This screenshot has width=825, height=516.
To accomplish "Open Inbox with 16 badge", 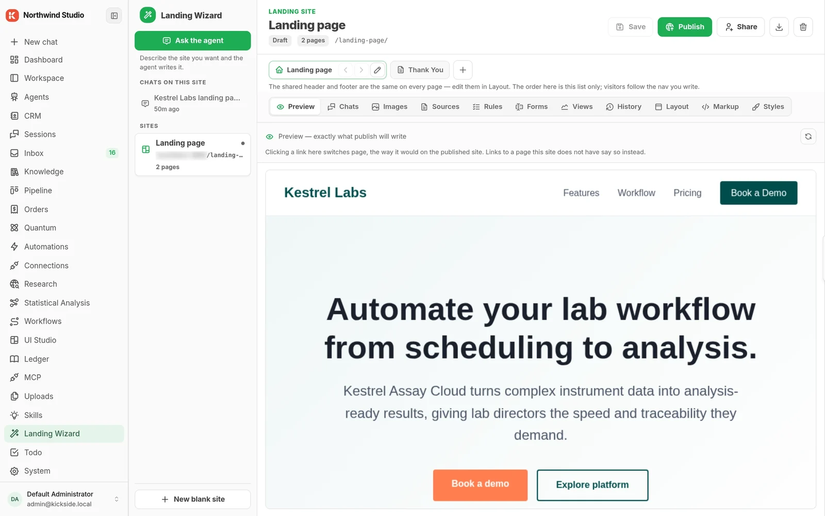I will [x=64, y=153].
